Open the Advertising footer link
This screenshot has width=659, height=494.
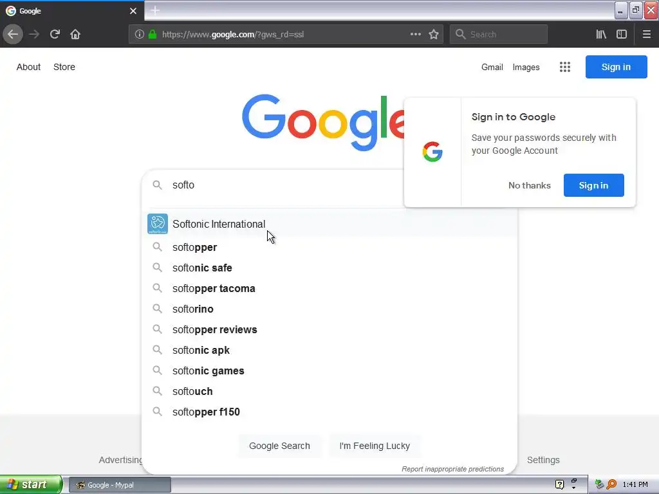121,460
